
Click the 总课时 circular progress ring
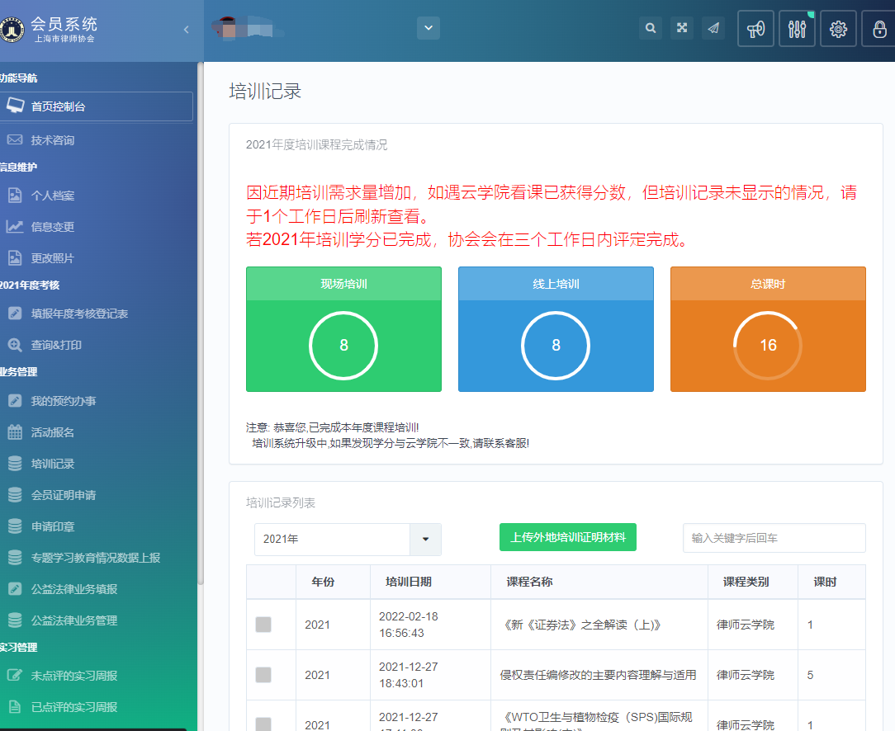pyautogui.click(x=768, y=346)
